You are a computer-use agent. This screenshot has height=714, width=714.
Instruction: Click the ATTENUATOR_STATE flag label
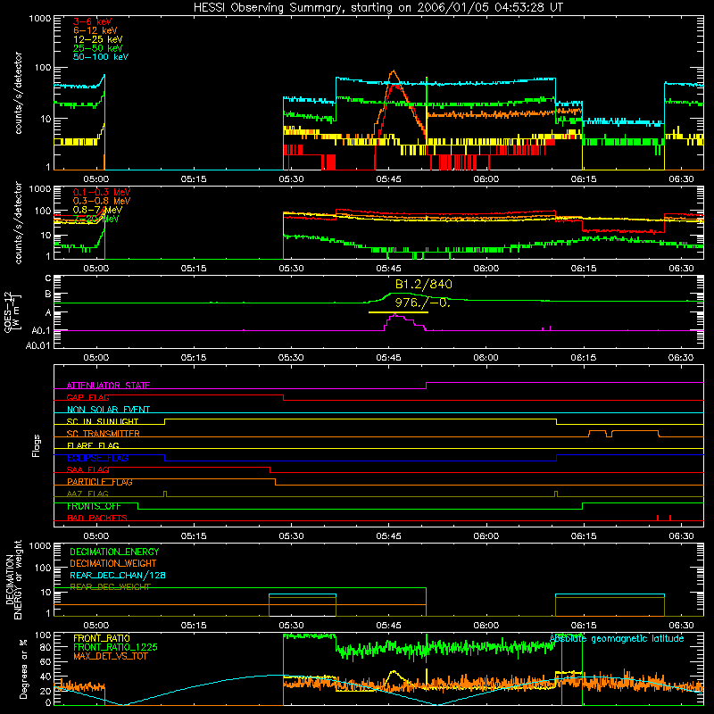(108, 386)
